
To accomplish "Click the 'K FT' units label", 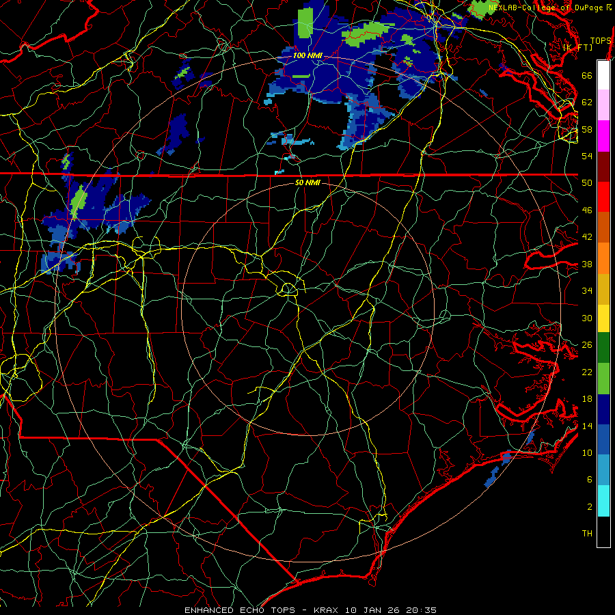I will coord(577,47).
